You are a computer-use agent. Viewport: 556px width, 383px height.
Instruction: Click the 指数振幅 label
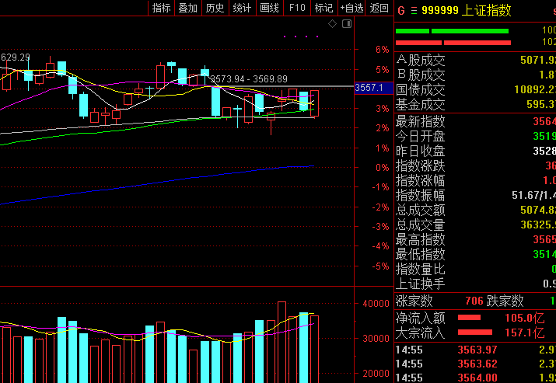tap(420, 196)
